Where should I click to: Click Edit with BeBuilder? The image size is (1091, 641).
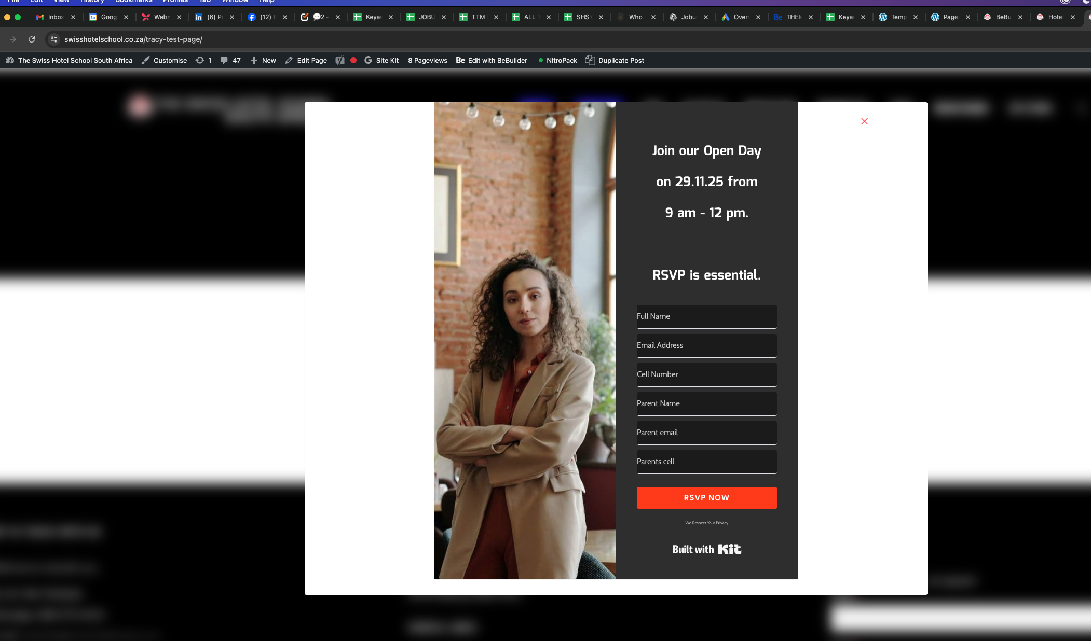click(x=492, y=60)
